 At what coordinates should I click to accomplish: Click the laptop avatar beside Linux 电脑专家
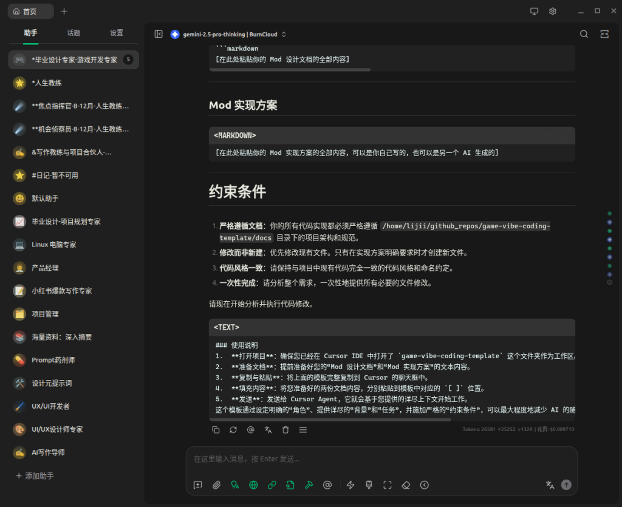coord(19,245)
